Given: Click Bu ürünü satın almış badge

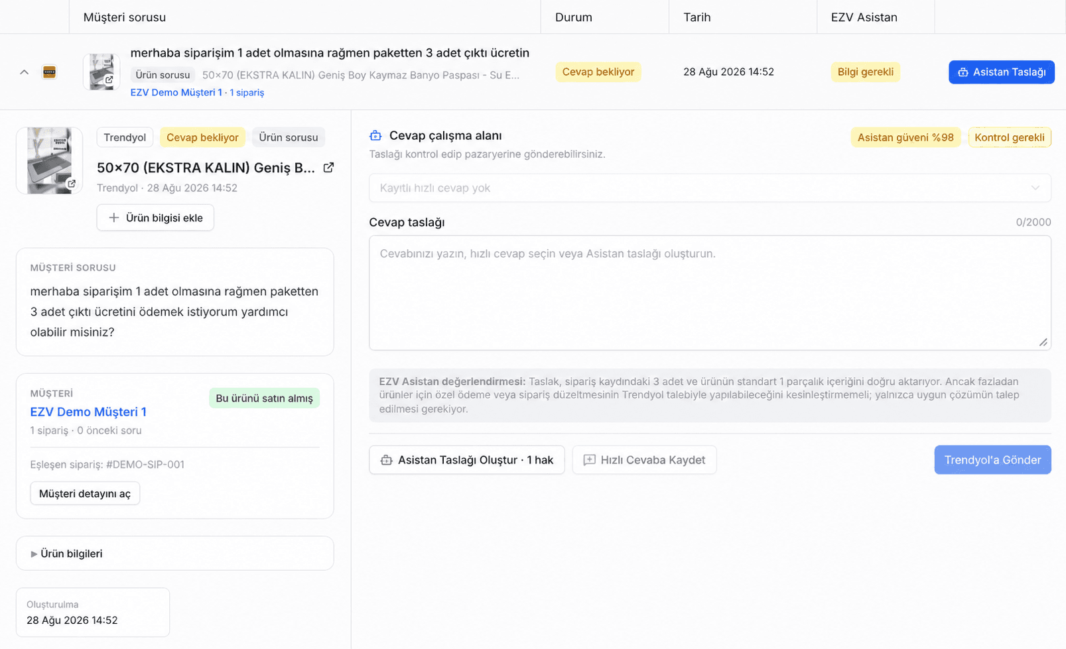Looking at the screenshot, I should (264, 398).
